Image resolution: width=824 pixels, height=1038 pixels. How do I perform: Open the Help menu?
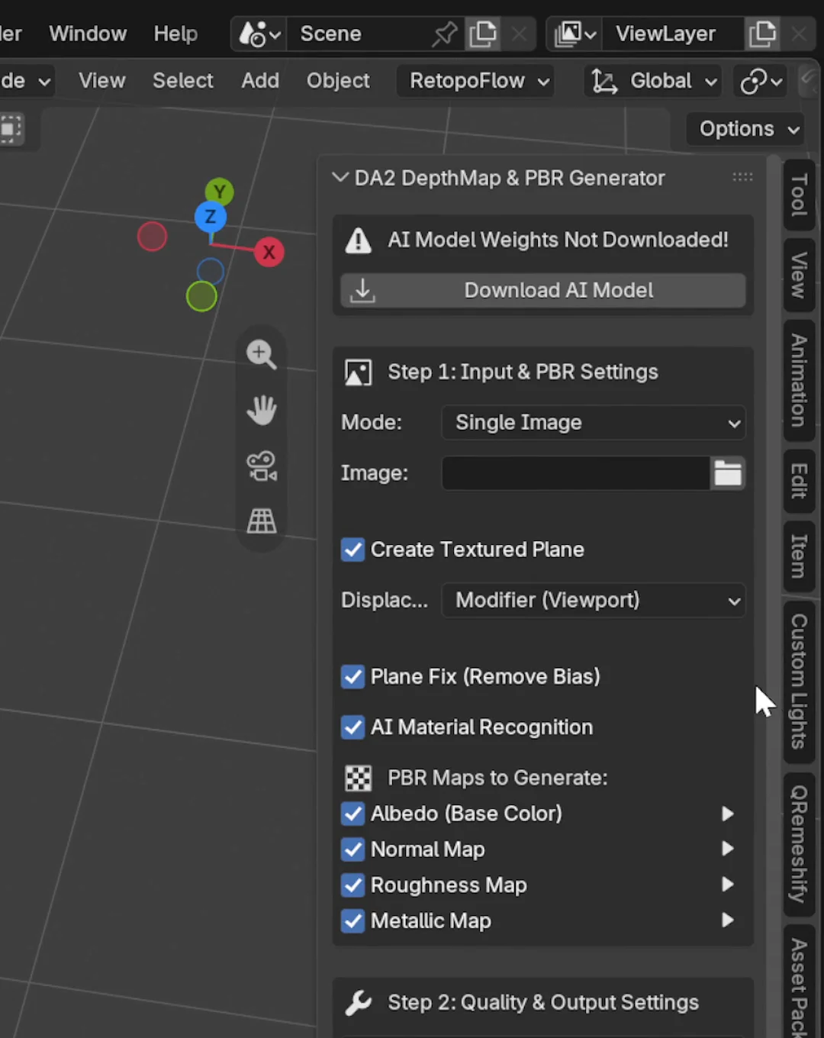click(x=175, y=34)
